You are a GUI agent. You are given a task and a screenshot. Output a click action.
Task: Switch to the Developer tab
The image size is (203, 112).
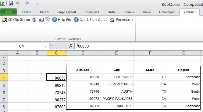[x=167, y=12]
